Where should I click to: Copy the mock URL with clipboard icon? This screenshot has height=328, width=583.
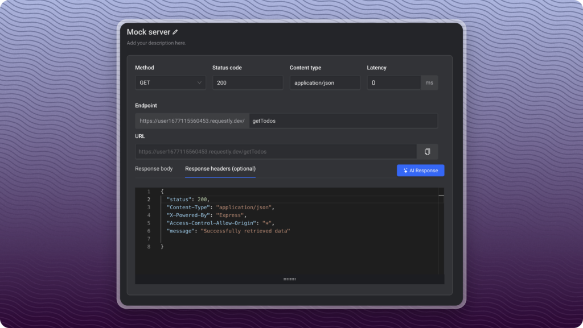tap(427, 152)
